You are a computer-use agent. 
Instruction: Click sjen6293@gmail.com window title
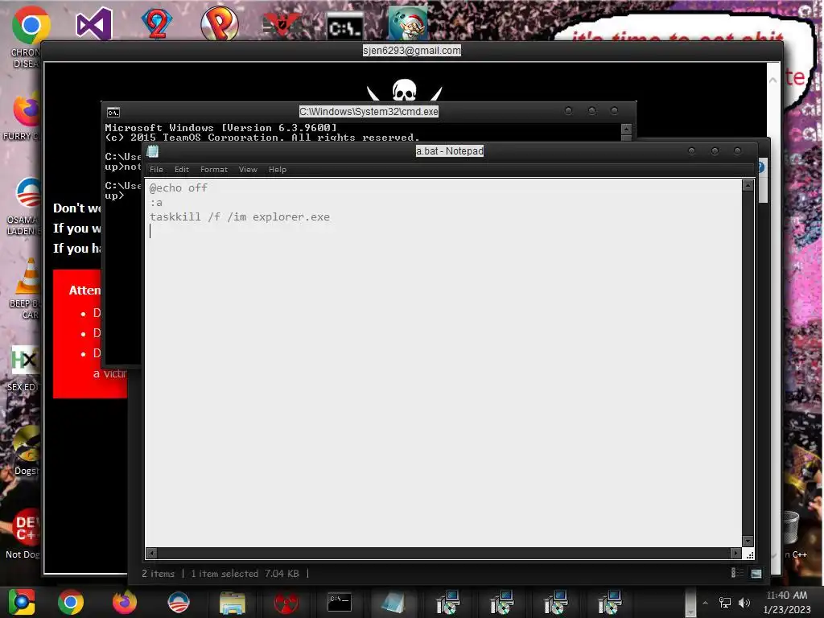(411, 51)
